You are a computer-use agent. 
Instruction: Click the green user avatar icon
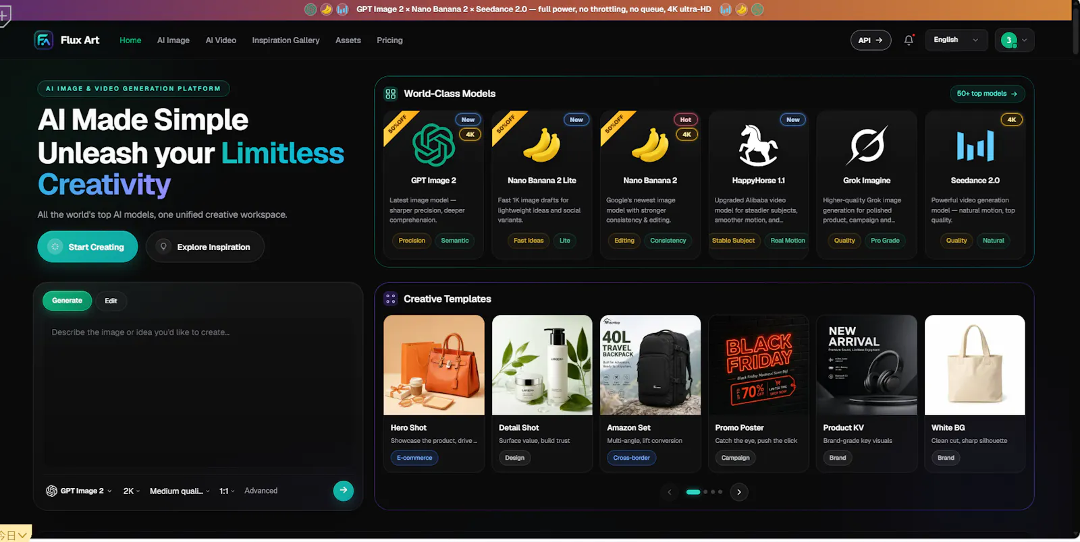(x=1008, y=40)
